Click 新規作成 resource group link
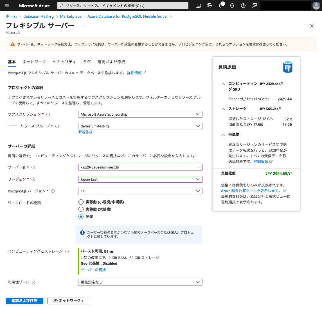This screenshot has width=322, height=310. [x=85, y=132]
